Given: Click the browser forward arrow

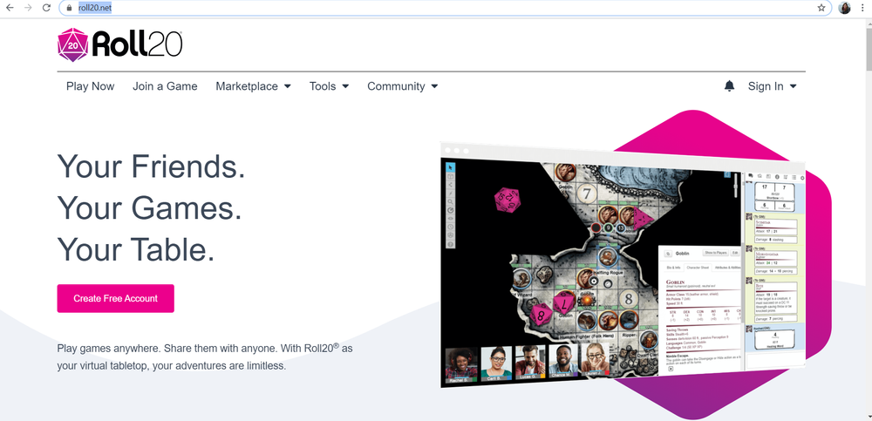Looking at the screenshot, I should coord(28,8).
